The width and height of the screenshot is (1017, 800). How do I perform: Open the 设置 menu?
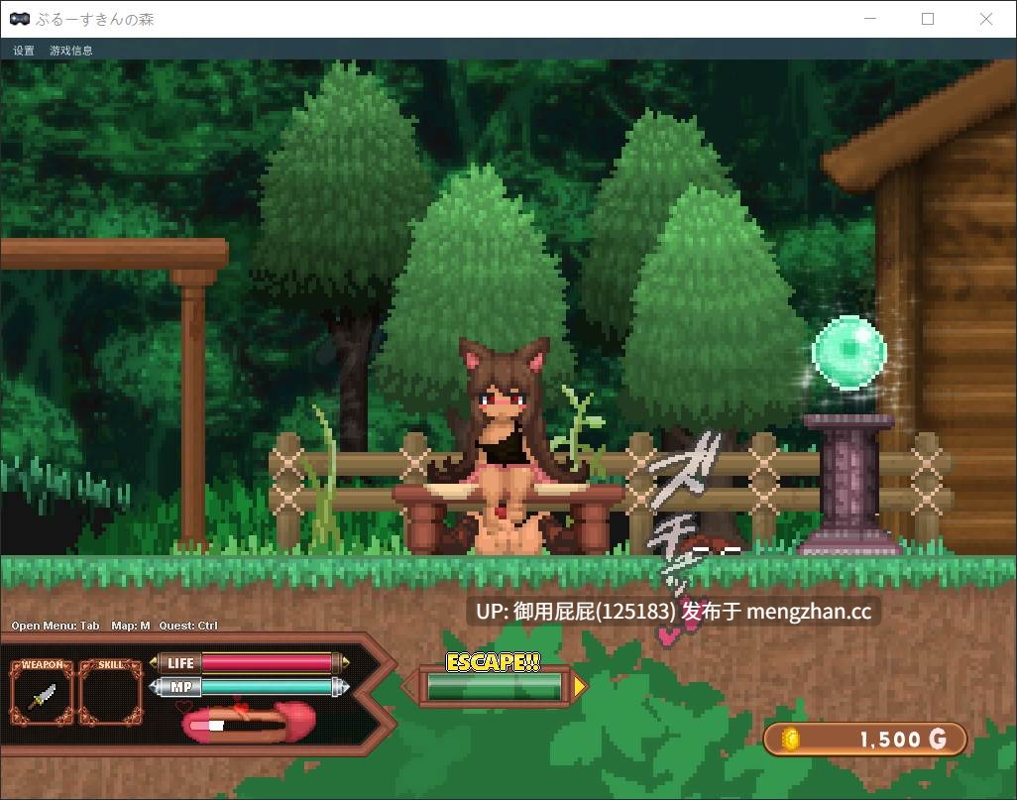coord(24,51)
